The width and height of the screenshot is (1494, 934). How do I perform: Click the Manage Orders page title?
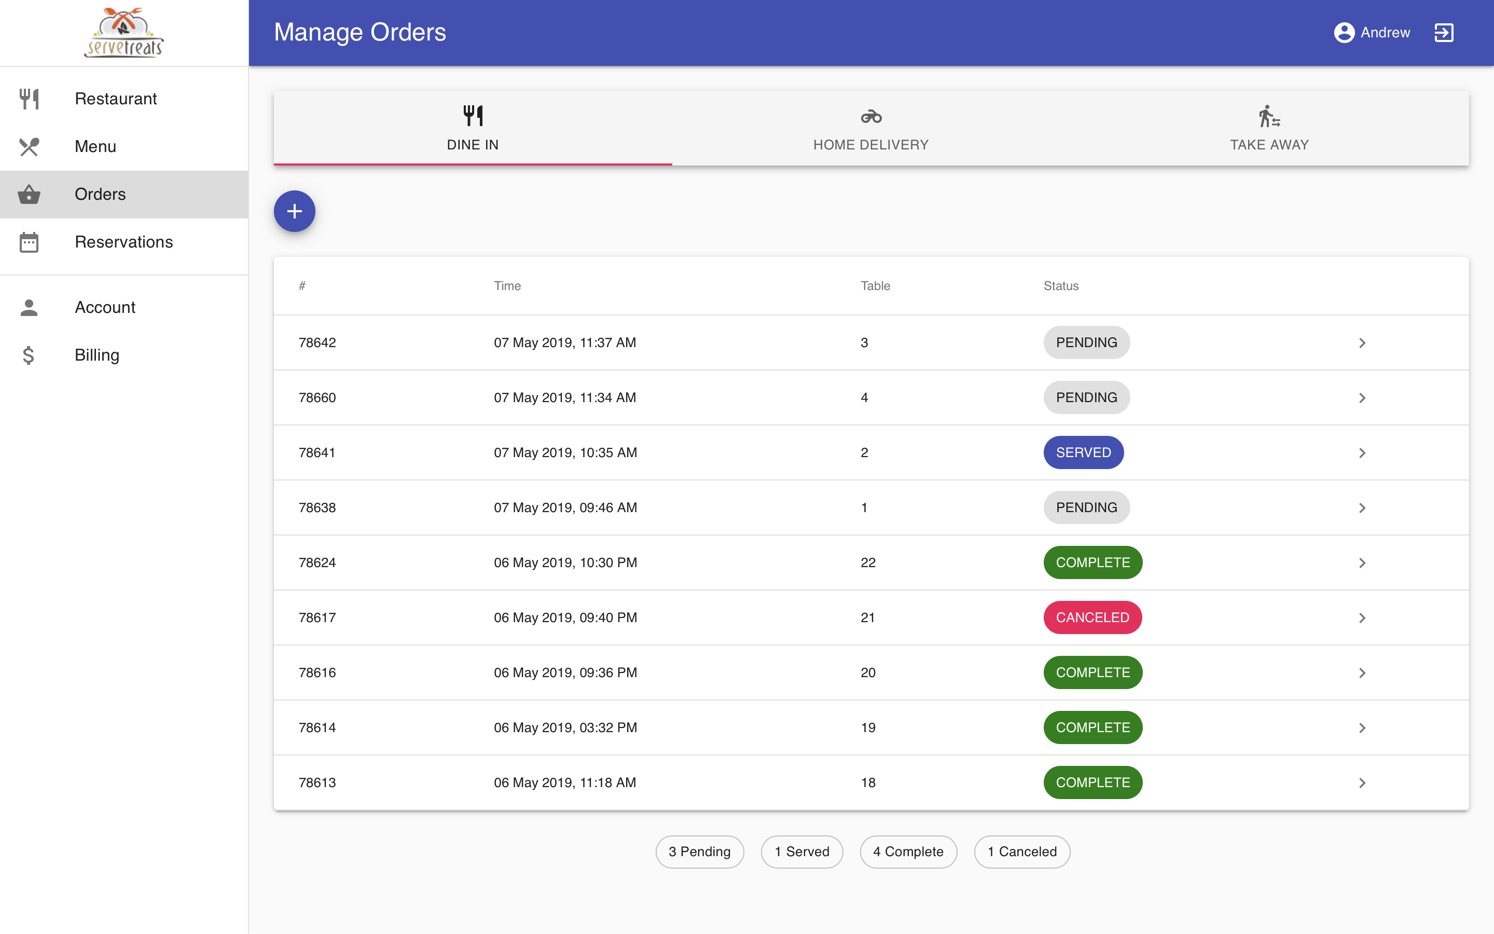(360, 32)
